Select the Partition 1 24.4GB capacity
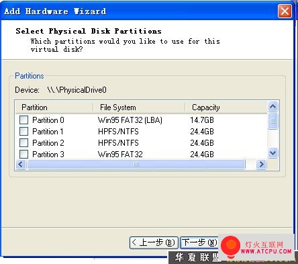This screenshot has width=298, height=264. pyautogui.click(x=202, y=132)
